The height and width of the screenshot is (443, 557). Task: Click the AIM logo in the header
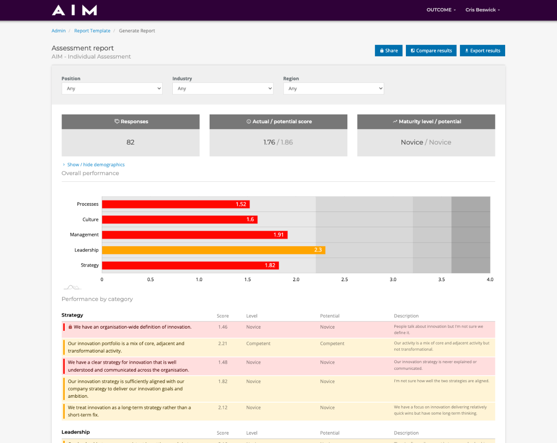pyautogui.click(x=74, y=10)
